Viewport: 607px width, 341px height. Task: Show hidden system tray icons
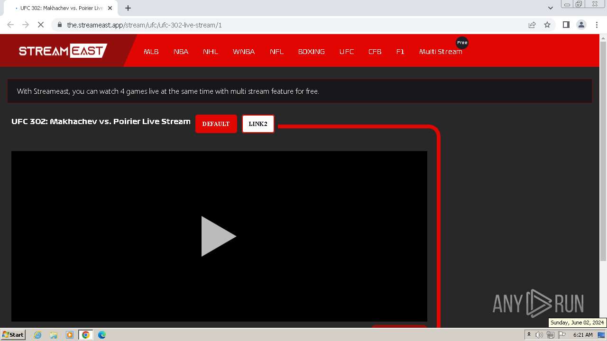click(529, 335)
